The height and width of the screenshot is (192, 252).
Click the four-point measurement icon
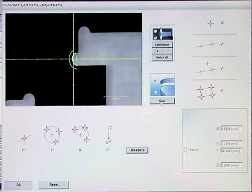click(206, 92)
